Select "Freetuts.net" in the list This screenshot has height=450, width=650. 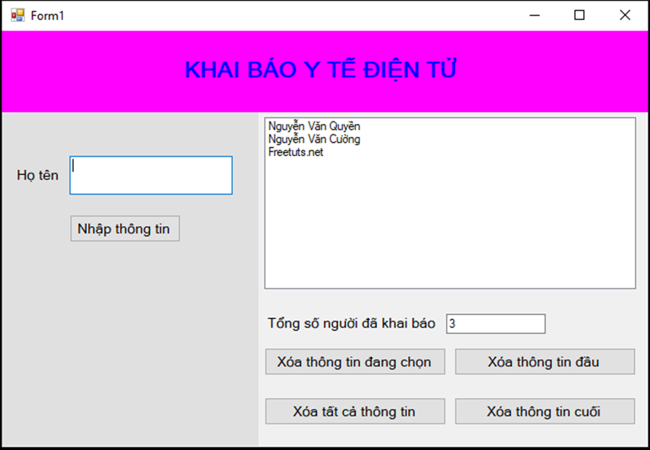click(294, 152)
